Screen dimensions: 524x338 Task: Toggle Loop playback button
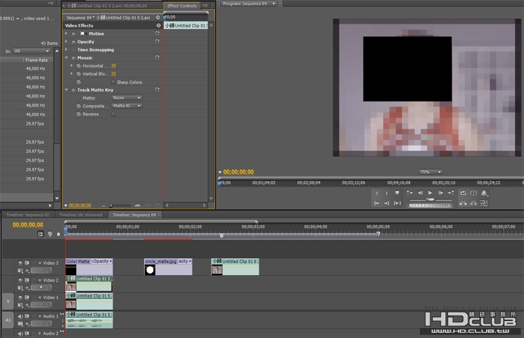[463, 193]
